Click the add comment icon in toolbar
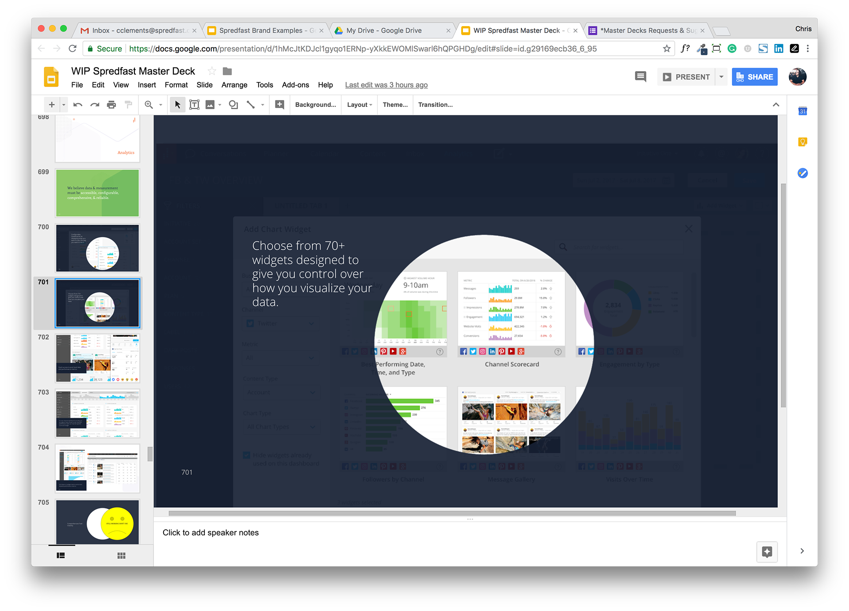849x611 pixels. [279, 105]
